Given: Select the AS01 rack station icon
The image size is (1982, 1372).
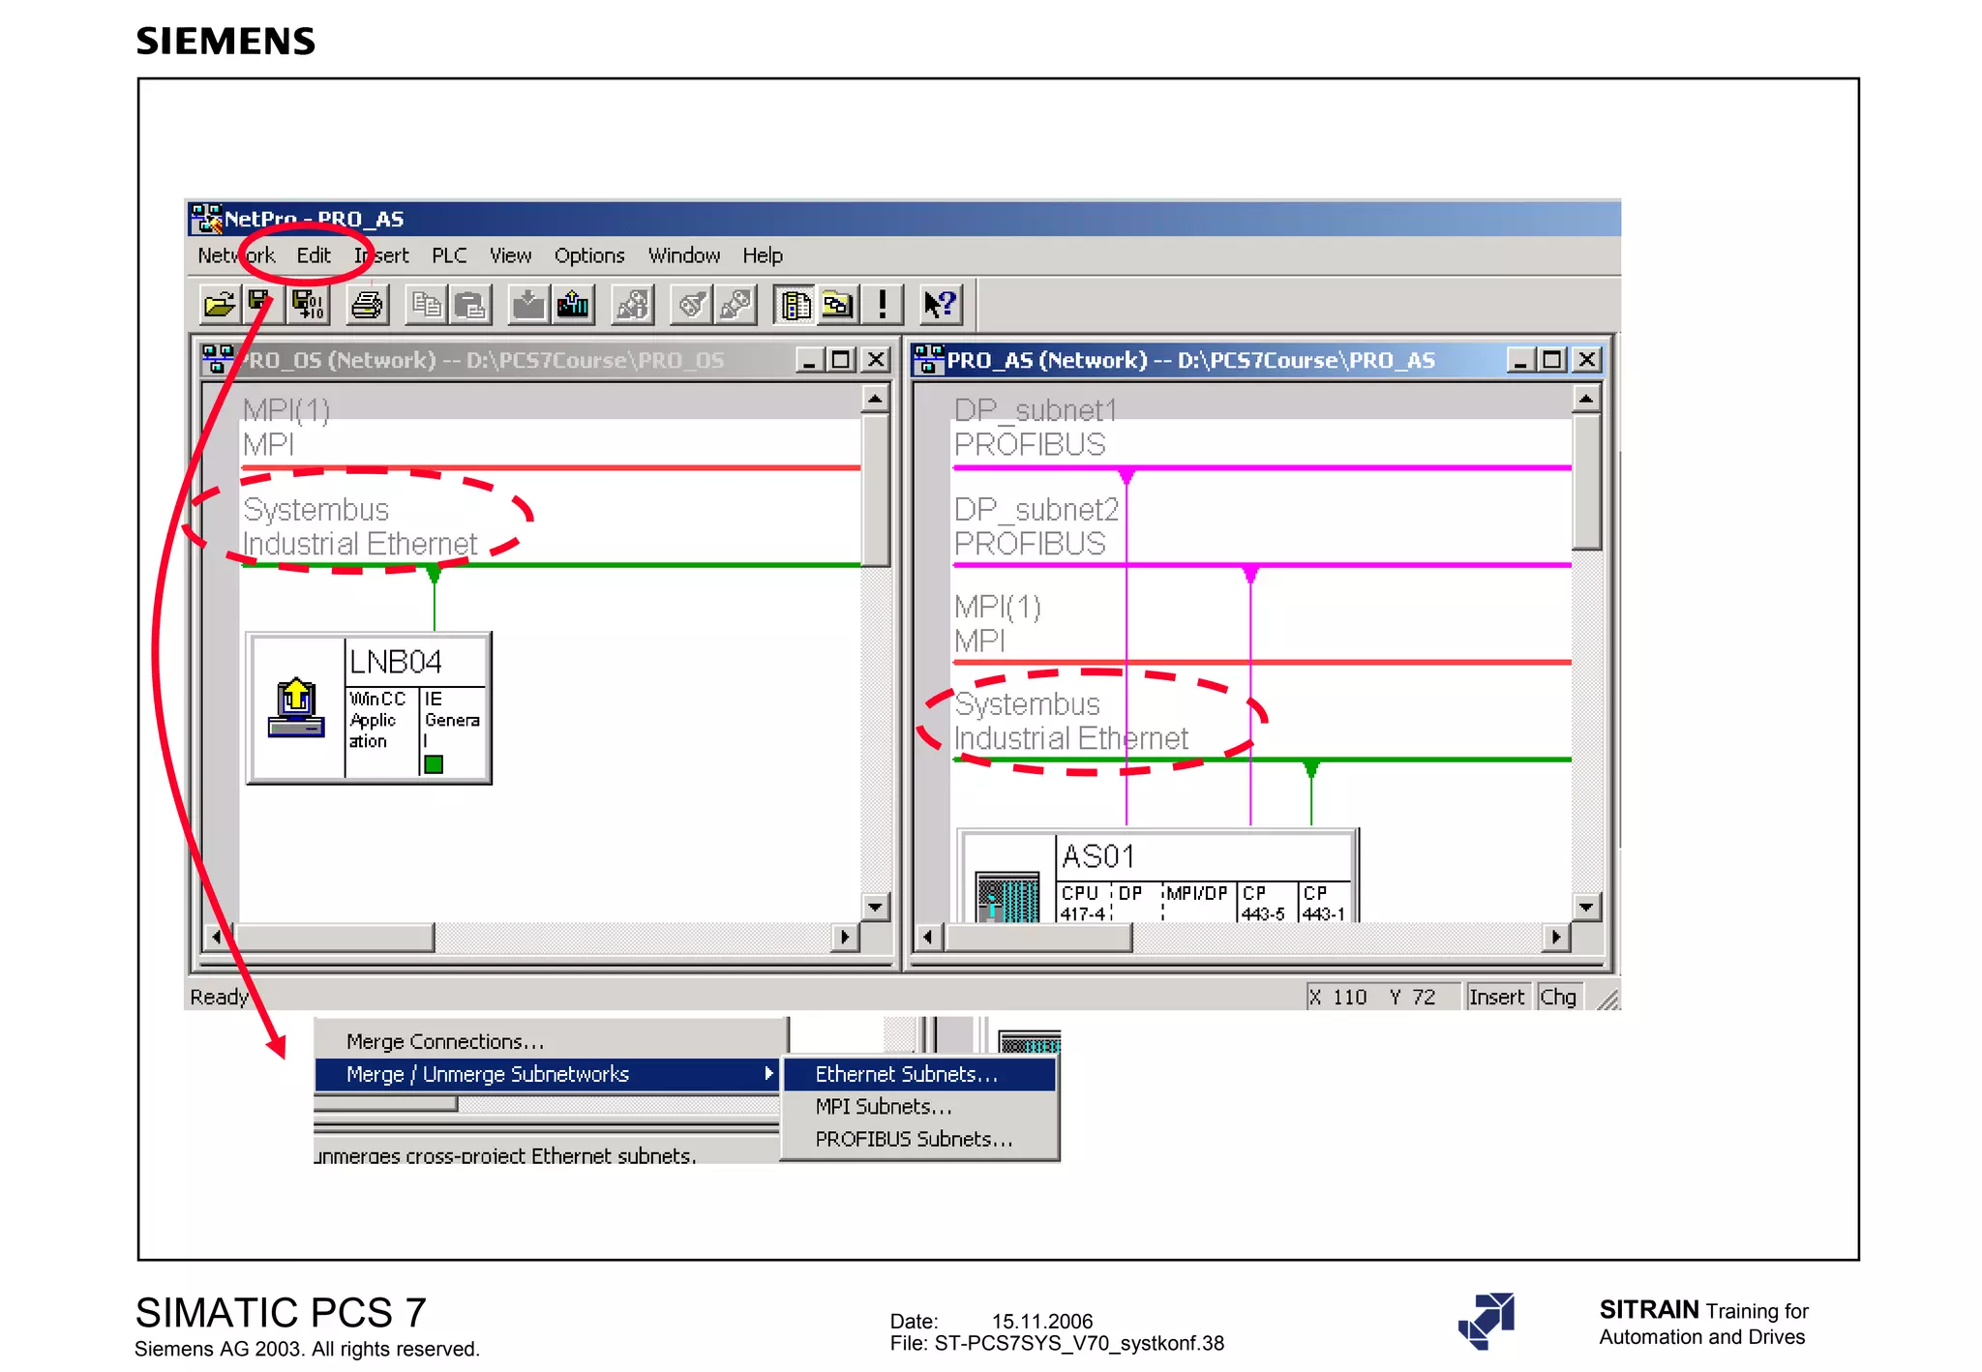Looking at the screenshot, I should [1007, 896].
